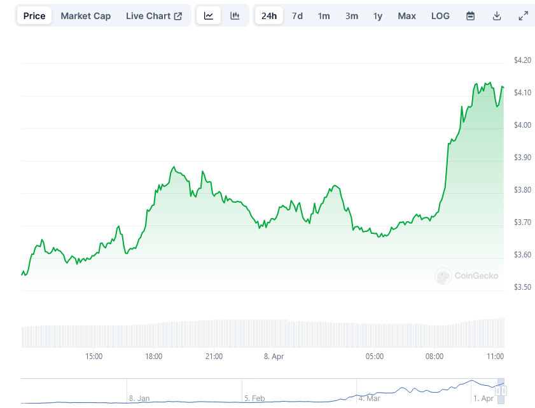This screenshot has width=535, height=408.
Task: Select the 3m time range
Action: point(352,16)
